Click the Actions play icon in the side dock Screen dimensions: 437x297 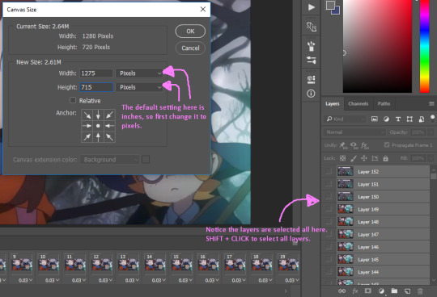click(x=312, y=7)
